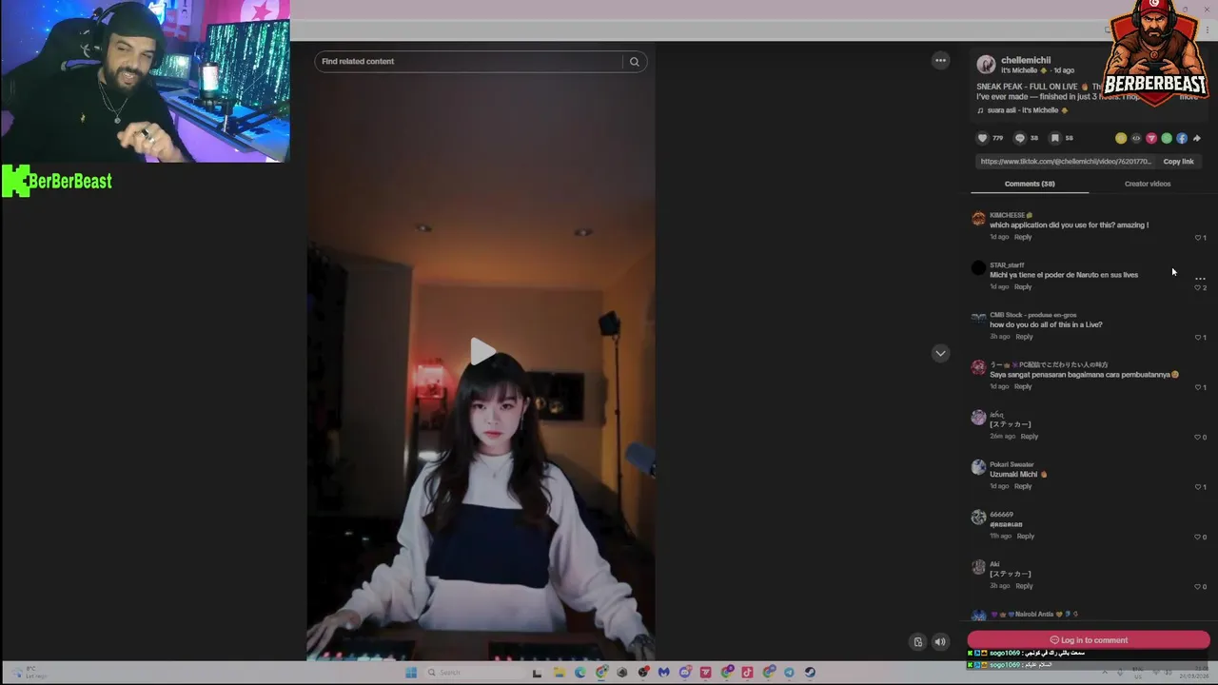Screen dimensions: 1218x685
Task: Reply to STAR_starff's comment
Action: coord(1023,286)
